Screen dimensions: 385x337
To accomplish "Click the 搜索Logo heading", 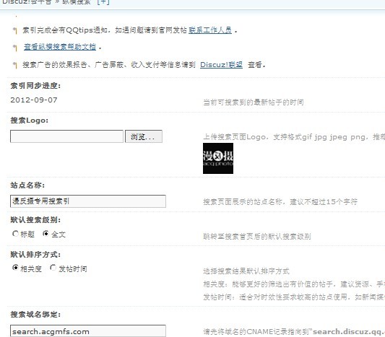I will pos(29,121).
